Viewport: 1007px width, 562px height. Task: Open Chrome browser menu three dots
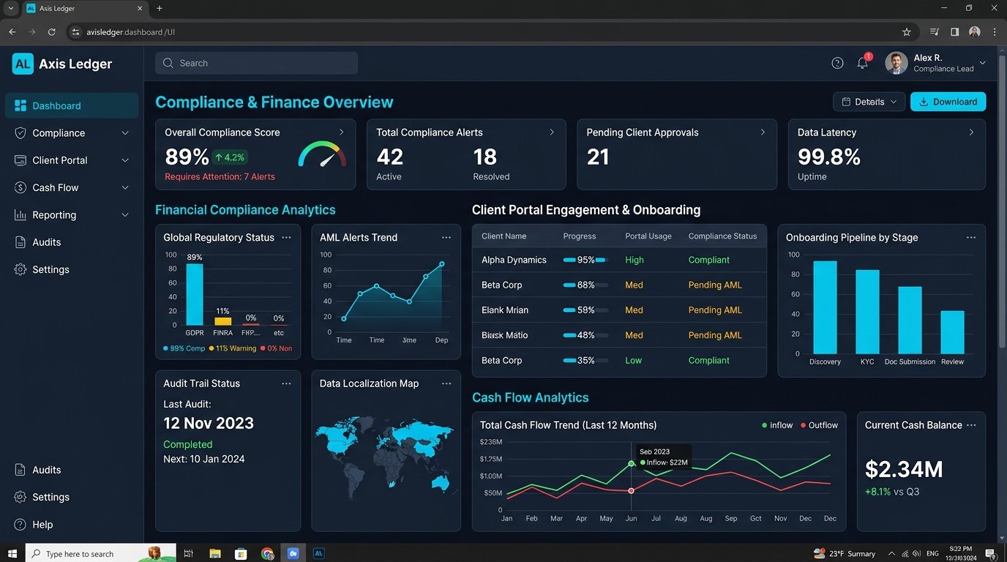pos(995,32)
